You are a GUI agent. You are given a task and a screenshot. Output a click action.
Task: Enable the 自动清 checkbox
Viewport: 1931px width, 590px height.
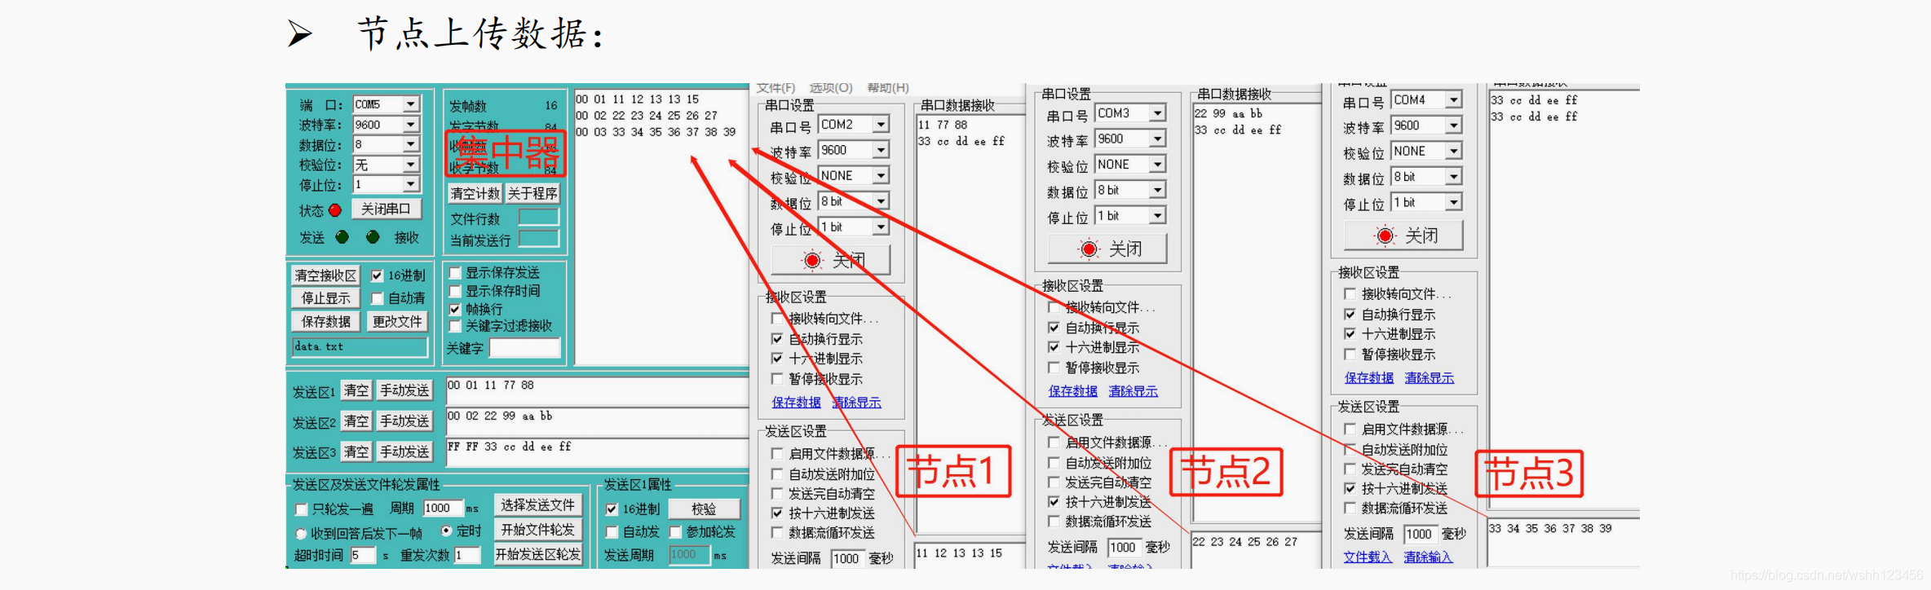pos(377,298)
